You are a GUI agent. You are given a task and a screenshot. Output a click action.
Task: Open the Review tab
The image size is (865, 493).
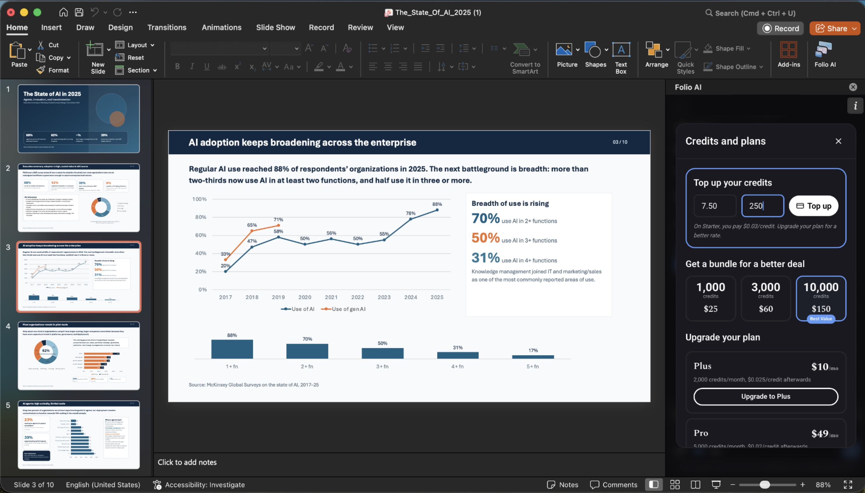click(x=360, y=28)
